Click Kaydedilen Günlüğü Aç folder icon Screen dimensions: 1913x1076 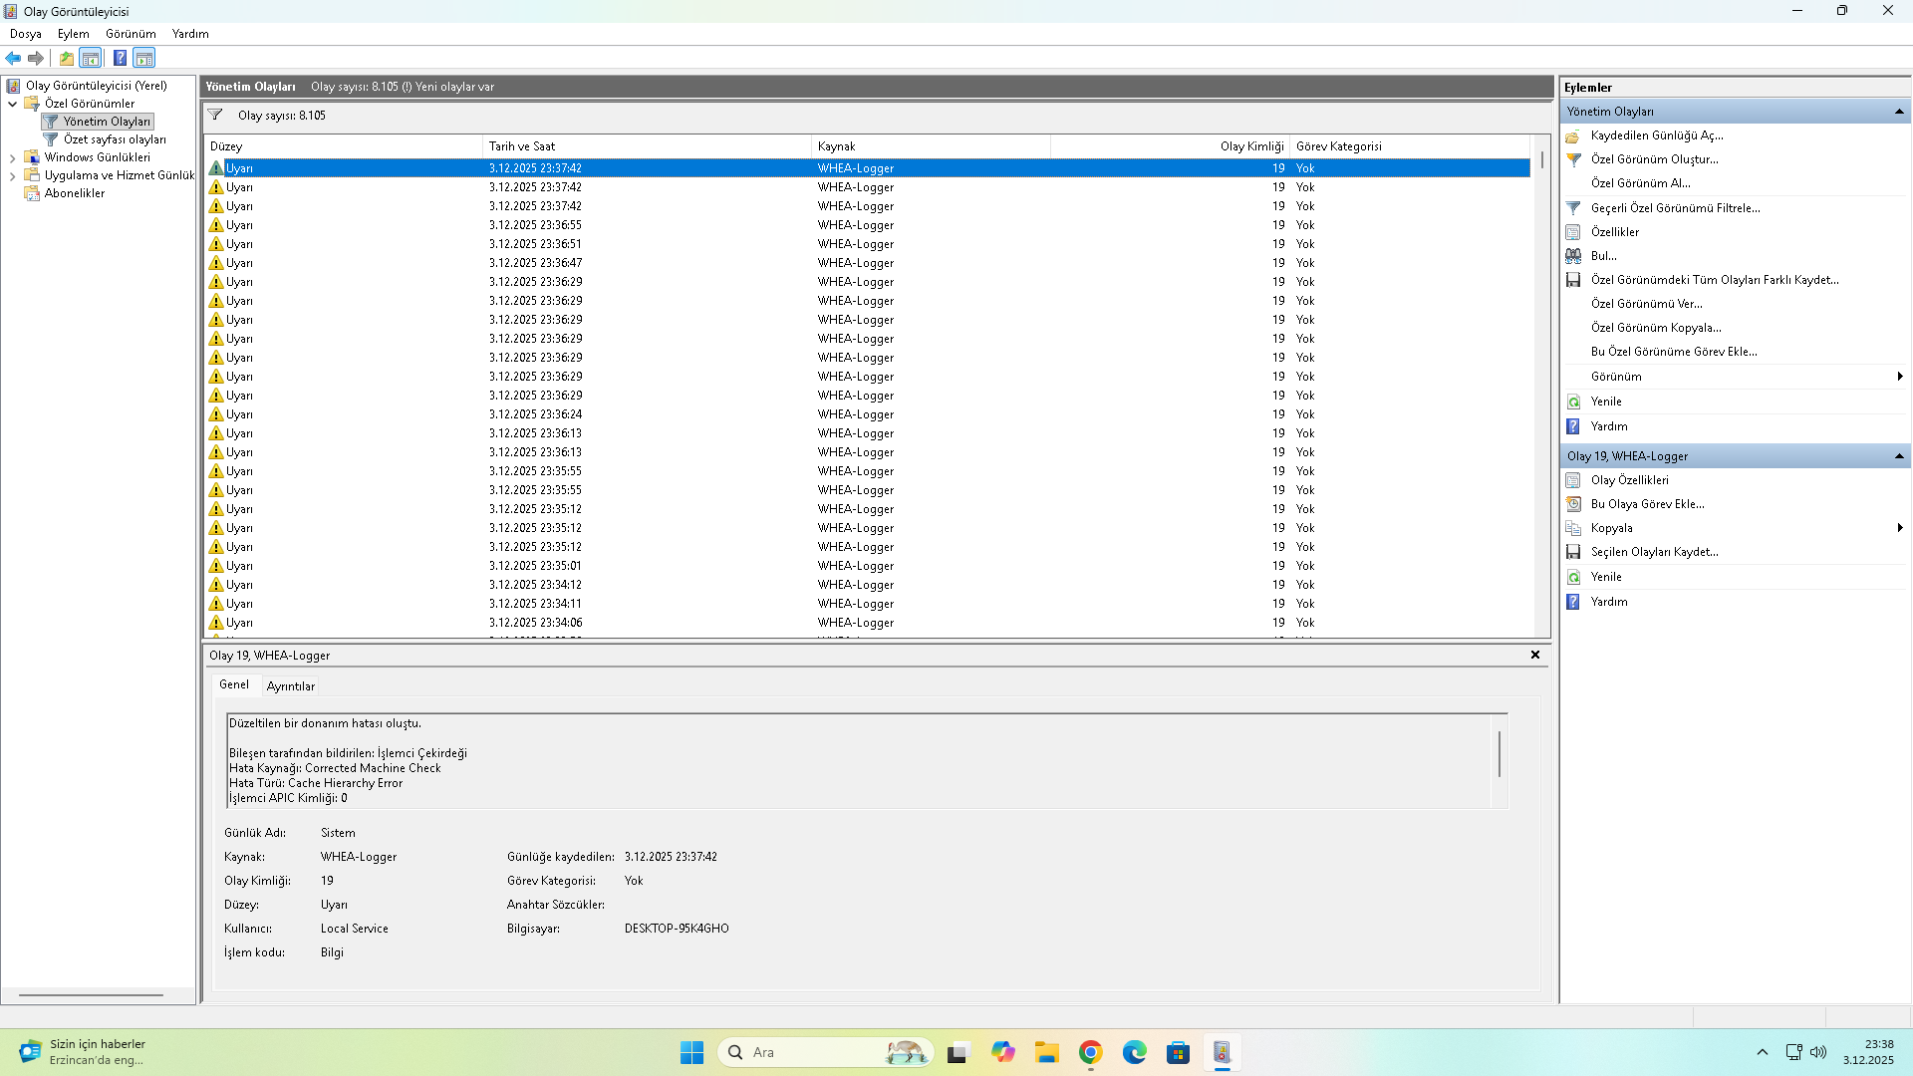point(1573,135)
